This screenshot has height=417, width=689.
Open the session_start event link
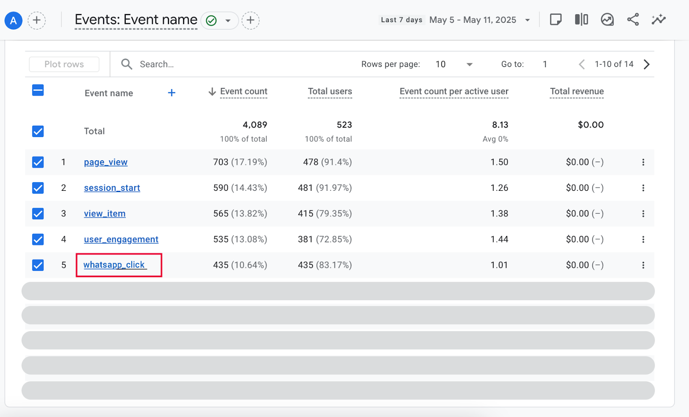(112, 188)
